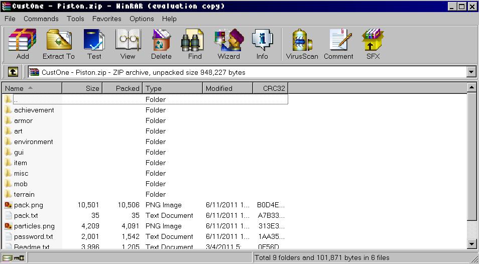Click the Delete toolbar icon
The height and width of the screenshot is (264, 479).
[161, 44]
